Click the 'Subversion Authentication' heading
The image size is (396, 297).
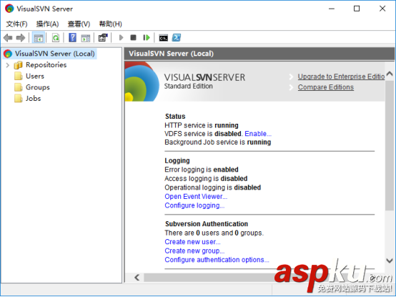click(x=207, y=224)
